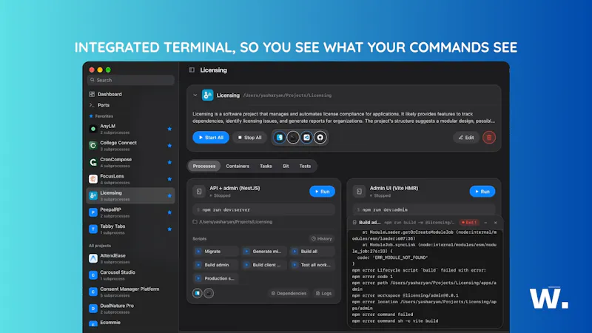Image resolution: width=592 pixels, height=333 pixels.
Task: Run the Migrate script
Action: (215, 251)
